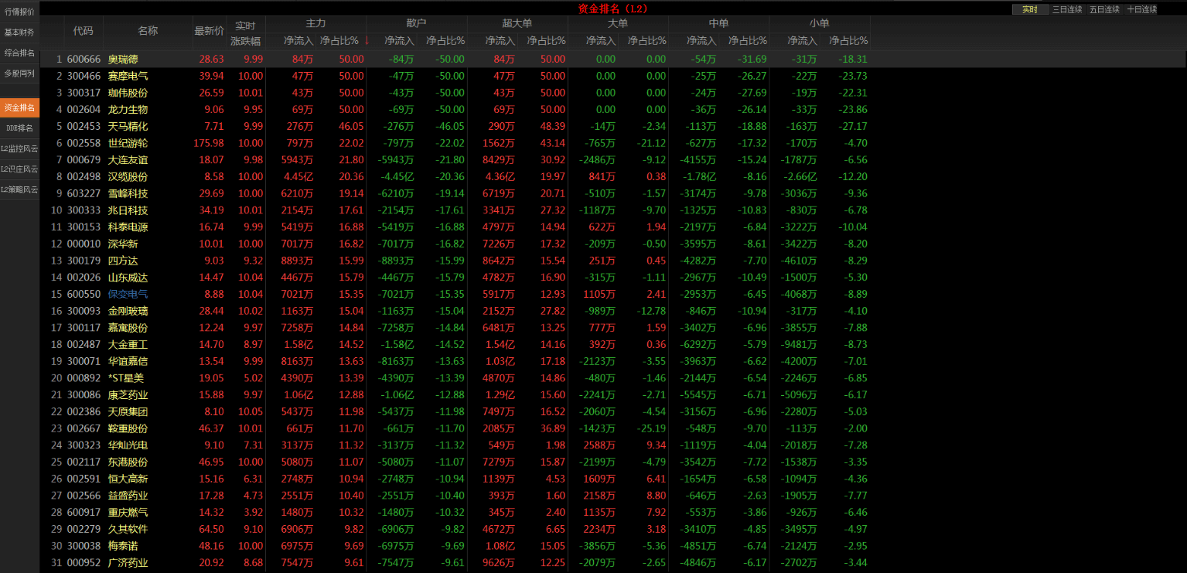The height and width of the screenshot is (573, 1187).
Task: Open the L2识庄风云 sidebar tab
Action: (19, 169)
